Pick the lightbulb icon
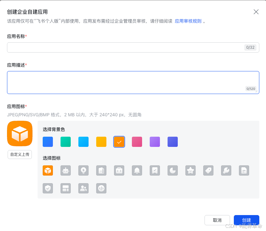266x231 pixels. tap(83, 170)
